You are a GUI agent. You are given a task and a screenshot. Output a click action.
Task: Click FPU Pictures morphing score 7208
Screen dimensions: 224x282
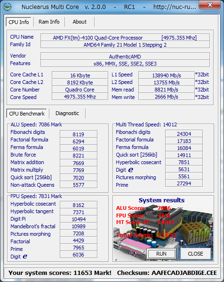click(79, 233)
